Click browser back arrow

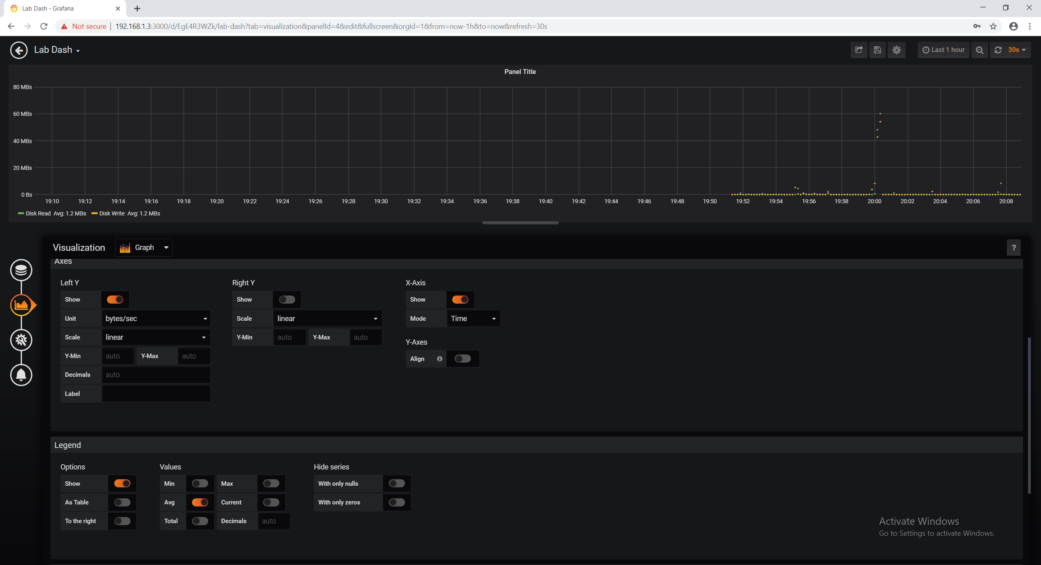11,26
